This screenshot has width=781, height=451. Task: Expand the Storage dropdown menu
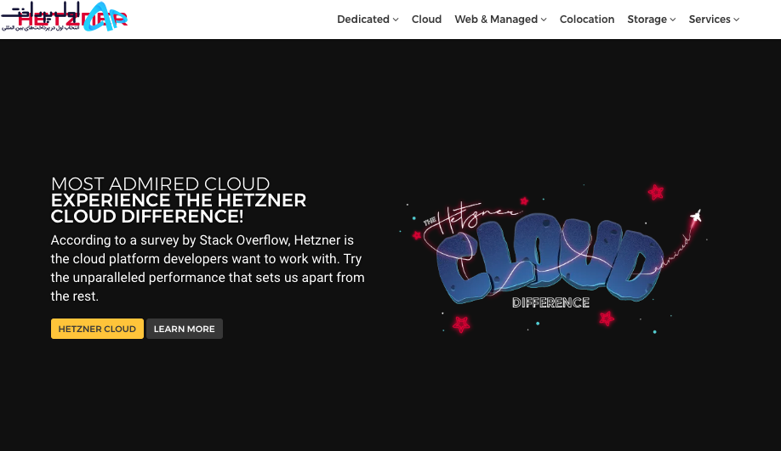click(651, 20)
